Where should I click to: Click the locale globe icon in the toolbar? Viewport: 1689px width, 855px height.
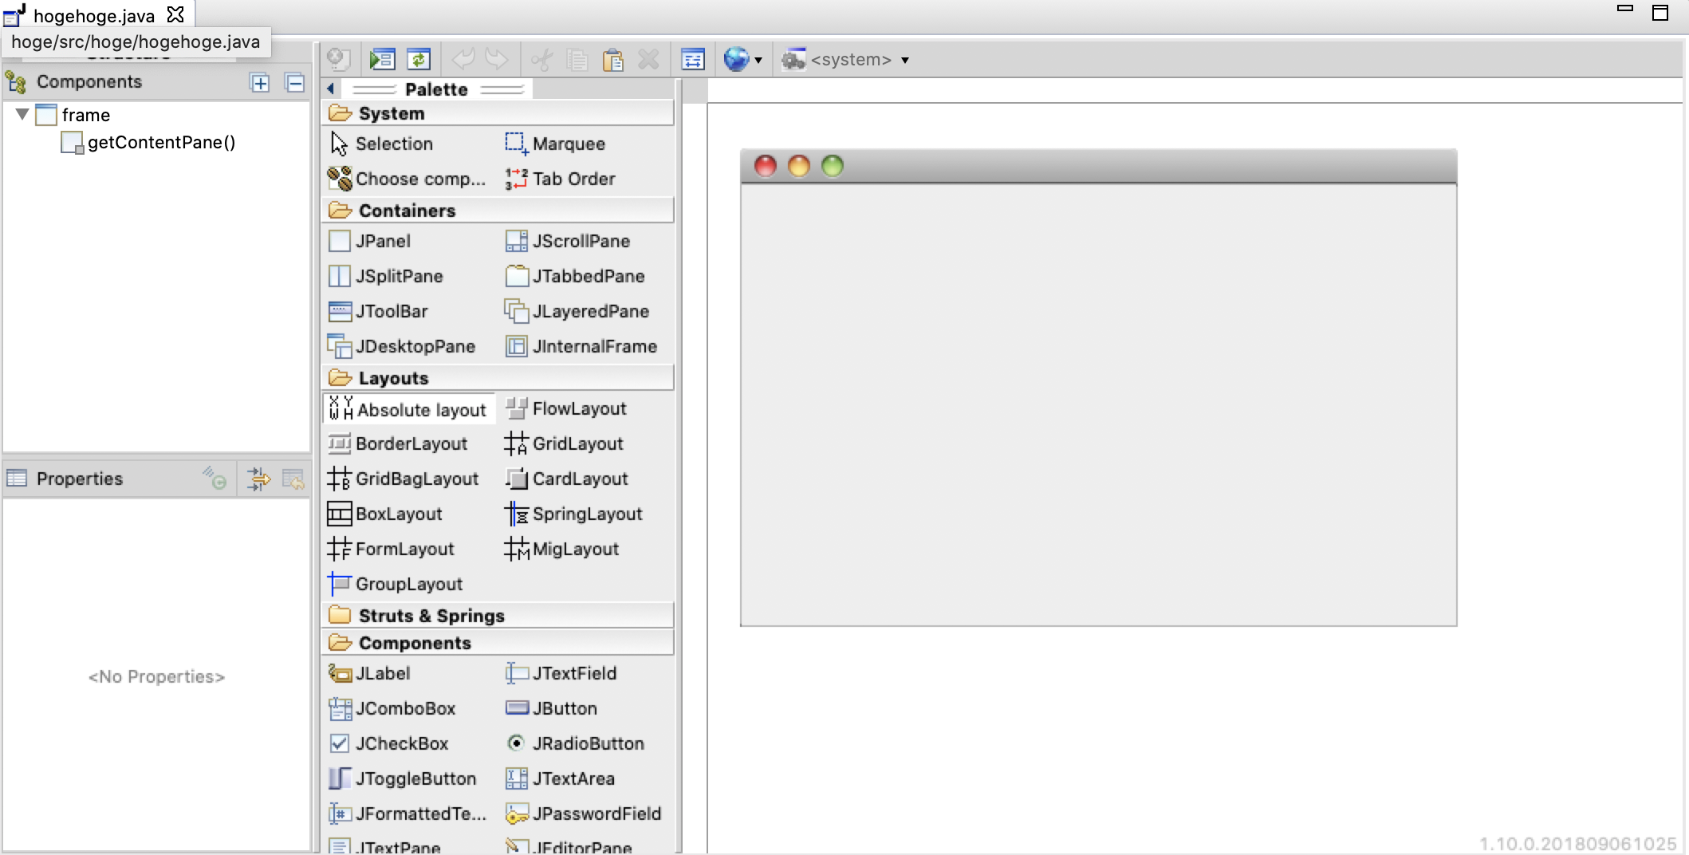737,59
